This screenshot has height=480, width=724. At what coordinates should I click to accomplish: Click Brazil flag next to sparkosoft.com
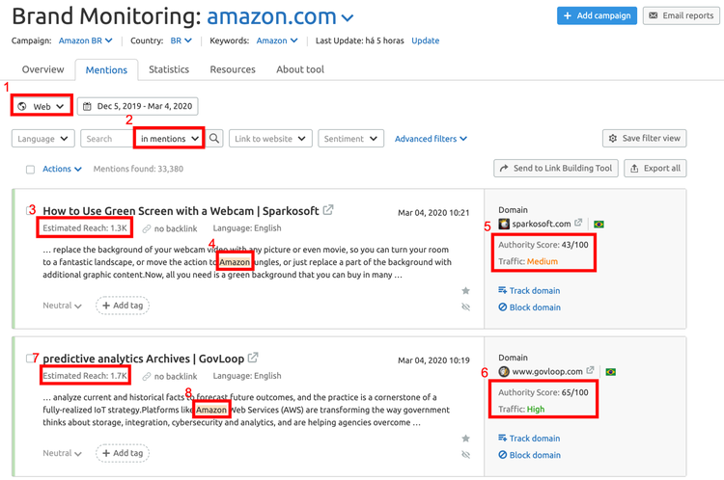(599, 224)
